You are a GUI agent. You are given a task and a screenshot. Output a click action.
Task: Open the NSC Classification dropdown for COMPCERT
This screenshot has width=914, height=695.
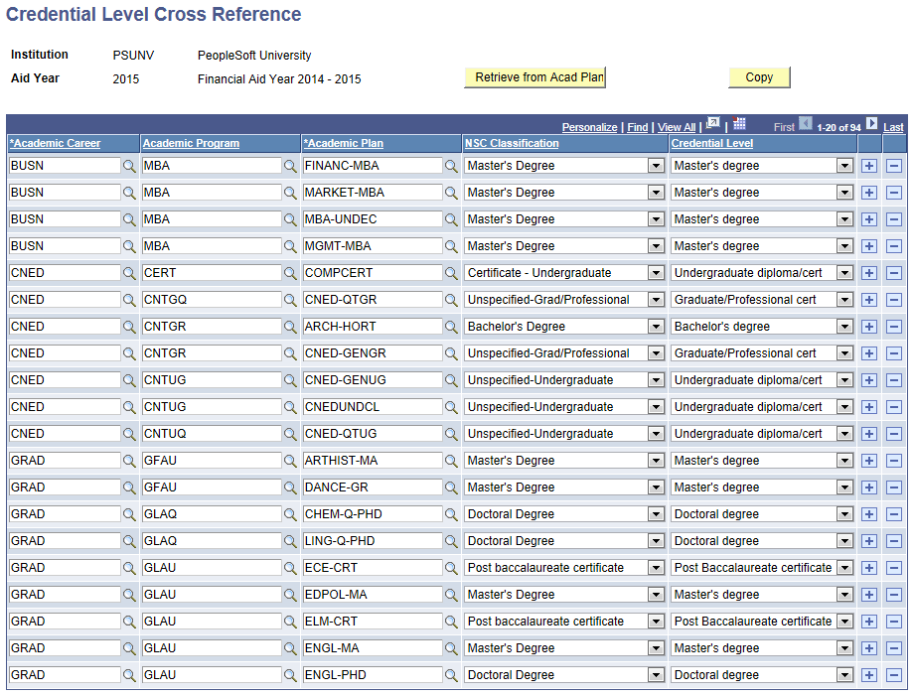point(654,272)
